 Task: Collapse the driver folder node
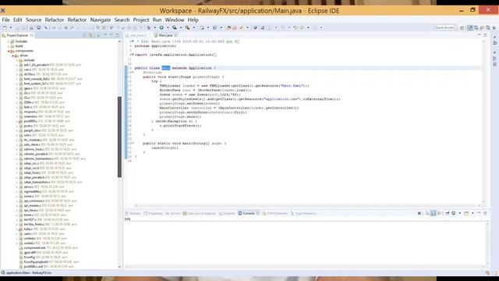pos(12,55)
